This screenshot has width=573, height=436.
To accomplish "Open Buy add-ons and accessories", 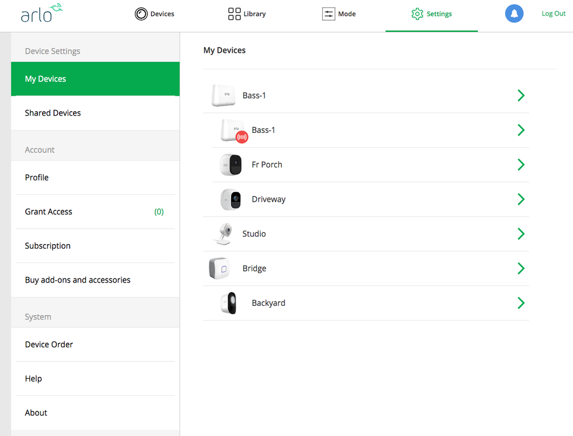I will [x=95, y=280].
